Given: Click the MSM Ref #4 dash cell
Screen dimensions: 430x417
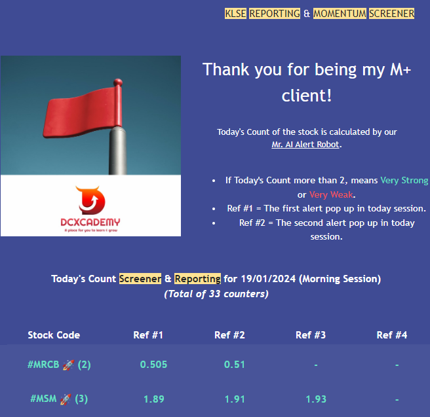Looking at the screenshot, I should click(397, 399).
